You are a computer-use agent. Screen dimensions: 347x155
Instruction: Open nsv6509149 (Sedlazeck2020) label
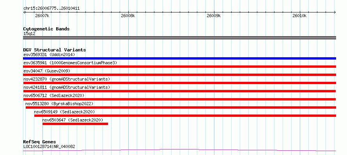pos(64,112)
